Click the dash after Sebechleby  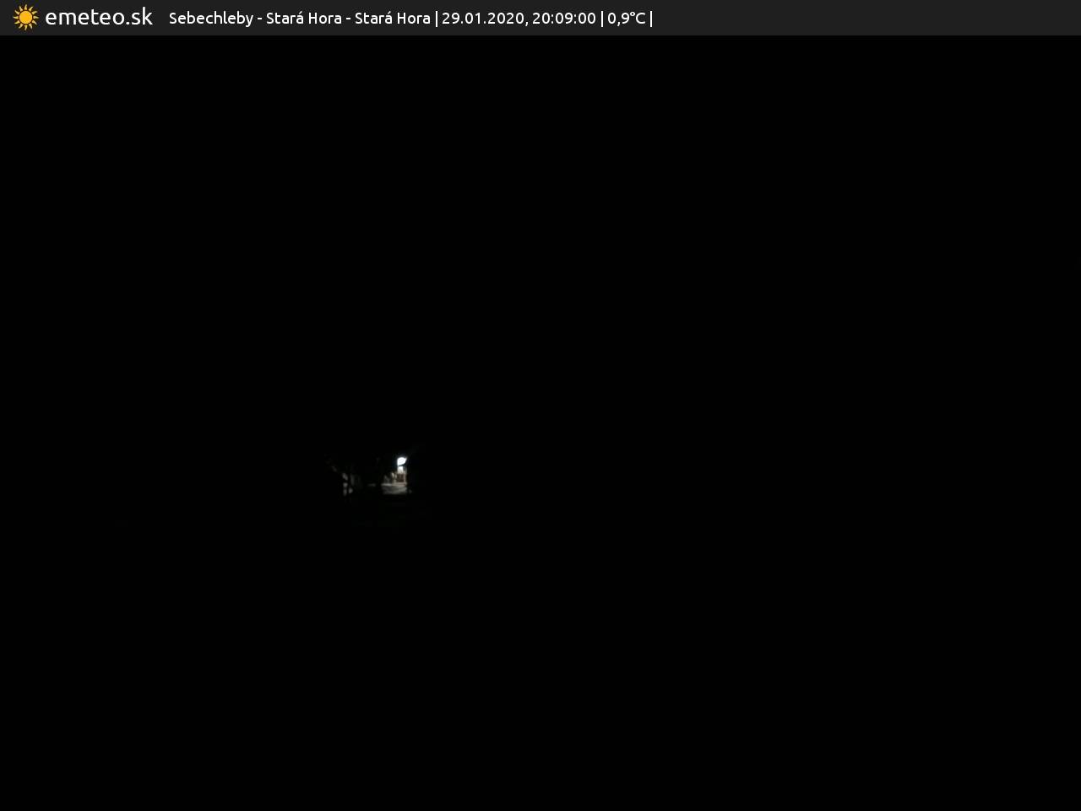pyautogui.click(x=259, y=19)
